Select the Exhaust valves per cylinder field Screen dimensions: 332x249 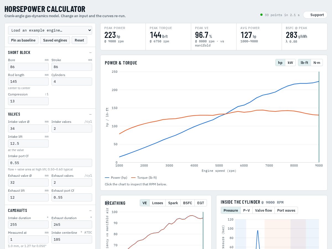[72, 182]
